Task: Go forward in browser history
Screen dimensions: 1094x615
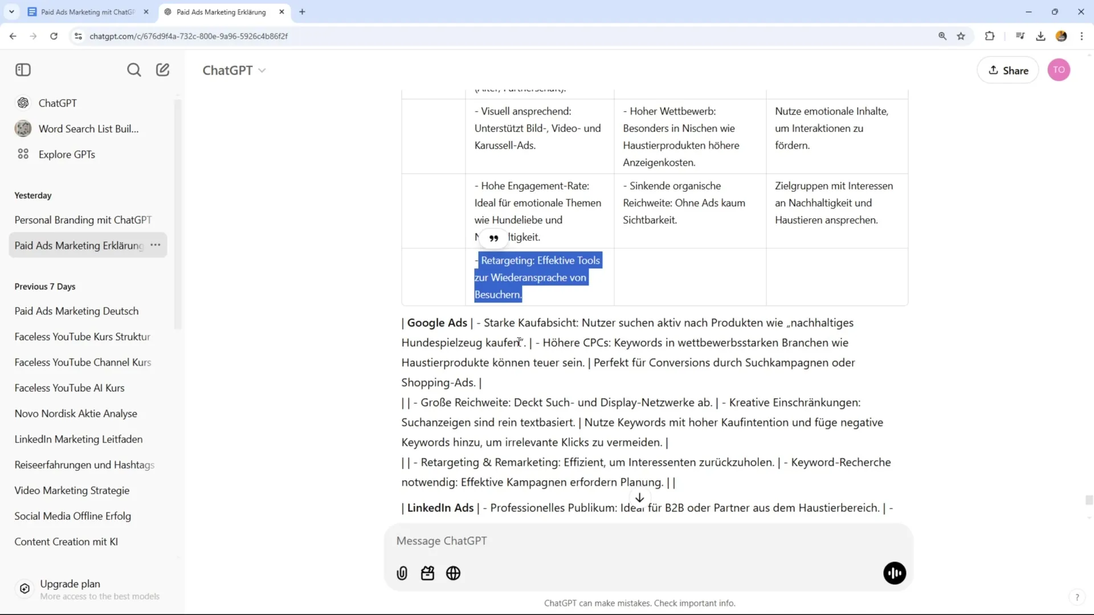Action: pos(33,36)
